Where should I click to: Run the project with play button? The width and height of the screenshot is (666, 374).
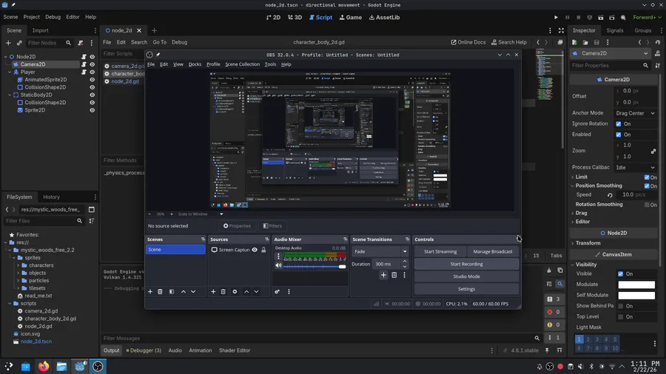point(556,17)
